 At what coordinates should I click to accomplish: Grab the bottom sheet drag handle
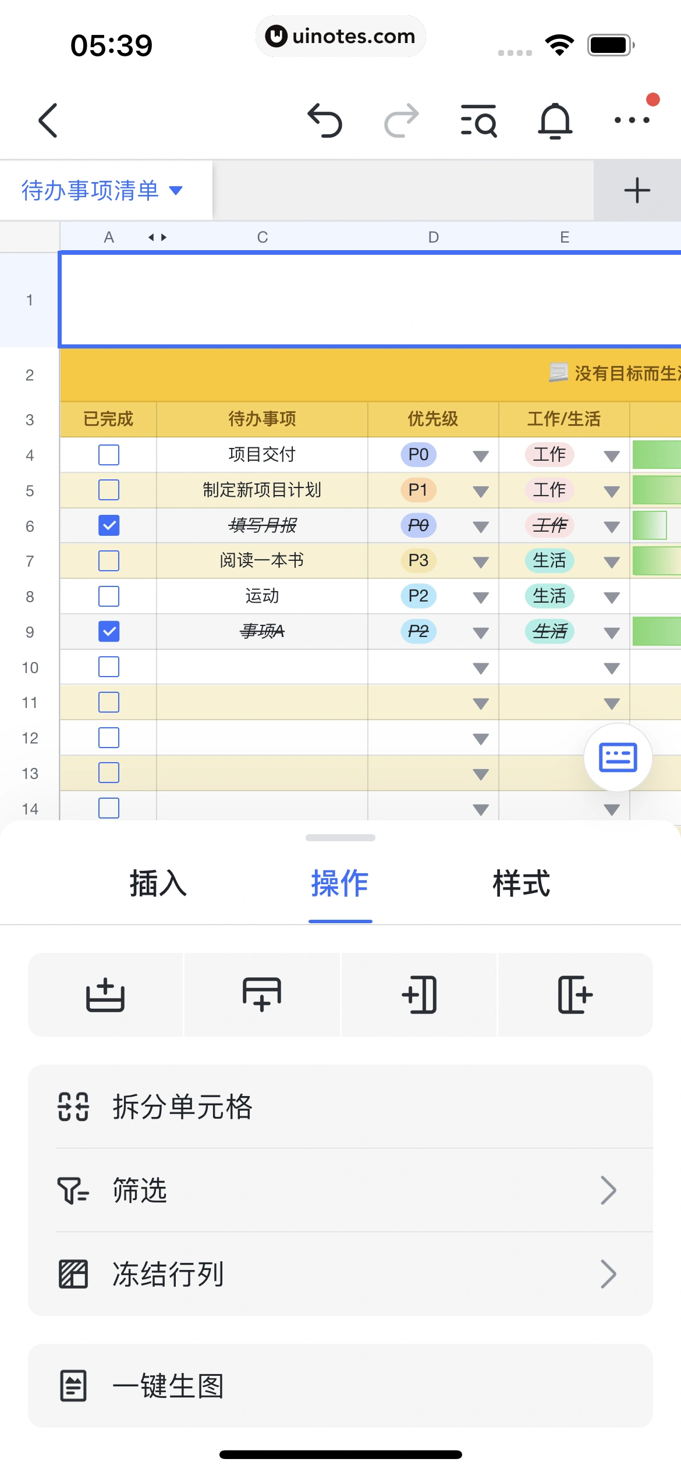coord(340,838)
